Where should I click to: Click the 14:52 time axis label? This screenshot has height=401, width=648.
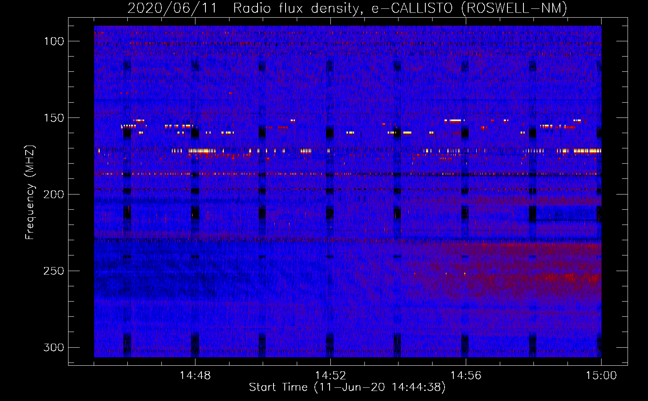click(330, 376)
